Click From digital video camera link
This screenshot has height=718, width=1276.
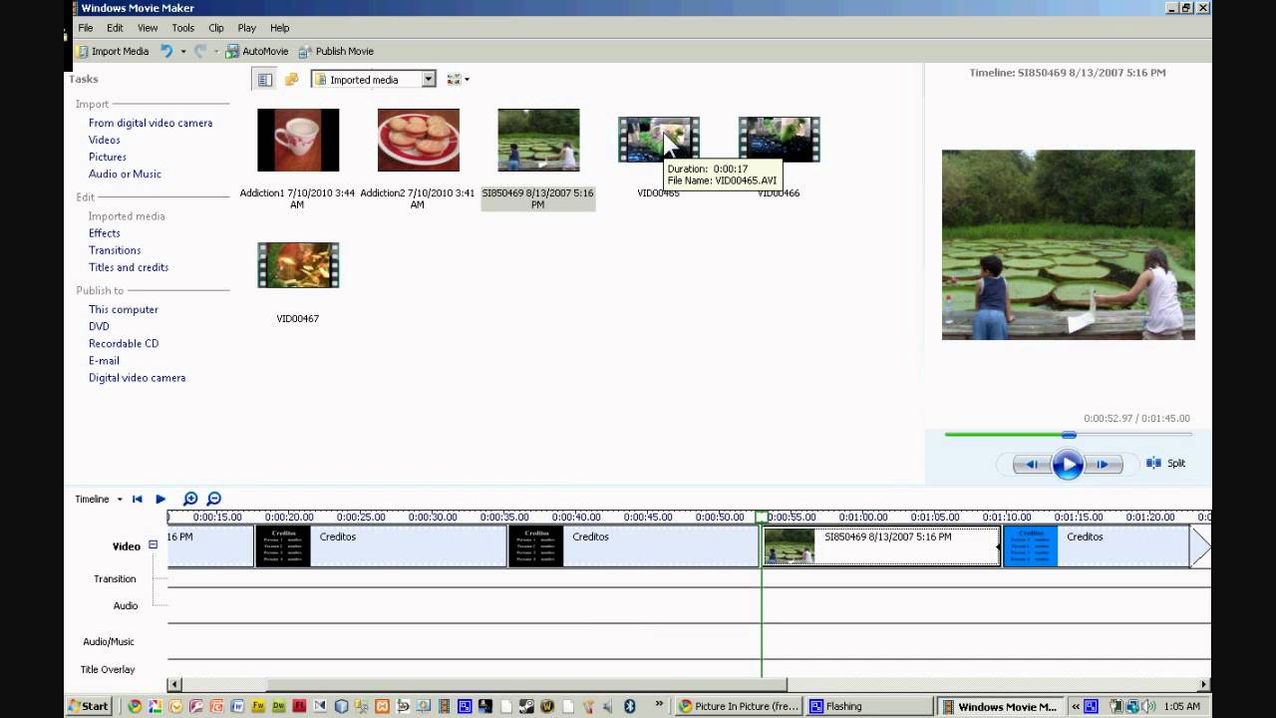pyautogui.click(x=151, y=123)
